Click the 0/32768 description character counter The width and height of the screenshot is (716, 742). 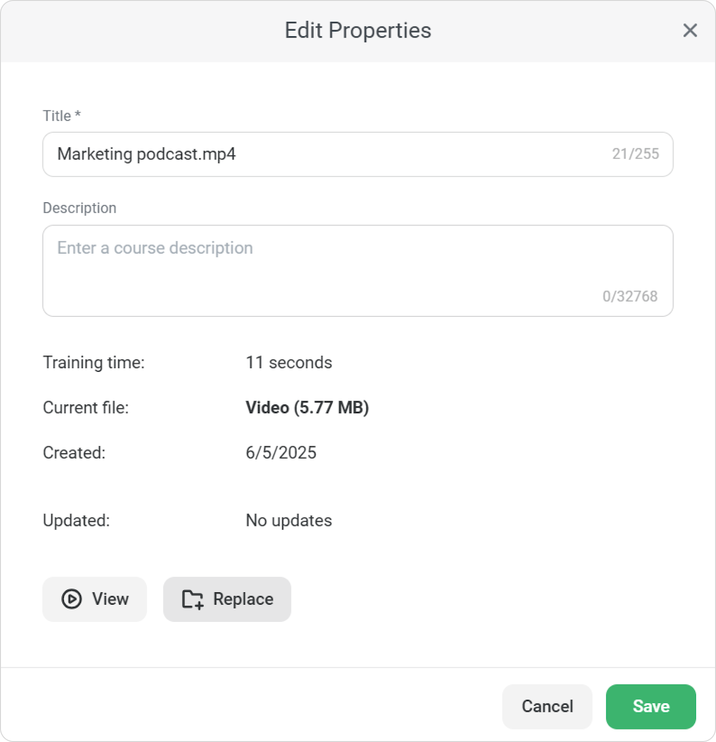(630, 296)
